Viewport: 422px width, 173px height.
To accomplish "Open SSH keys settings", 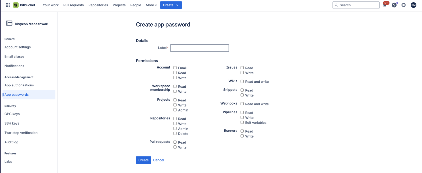I will (12, 123).
